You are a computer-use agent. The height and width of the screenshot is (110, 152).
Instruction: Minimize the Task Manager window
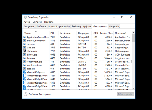click(x=114, y=17)
